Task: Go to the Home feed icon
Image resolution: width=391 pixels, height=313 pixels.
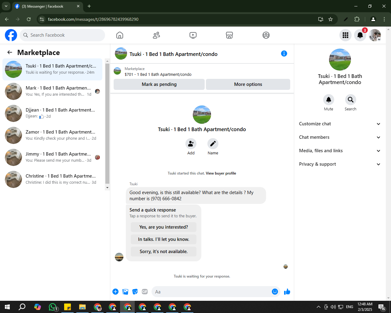Action: 120,35
